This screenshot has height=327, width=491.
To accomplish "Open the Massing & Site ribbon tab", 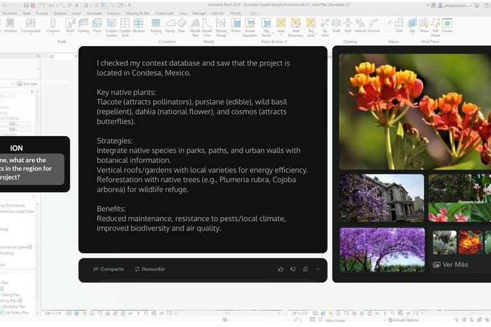I will click(x=137, y=13).
